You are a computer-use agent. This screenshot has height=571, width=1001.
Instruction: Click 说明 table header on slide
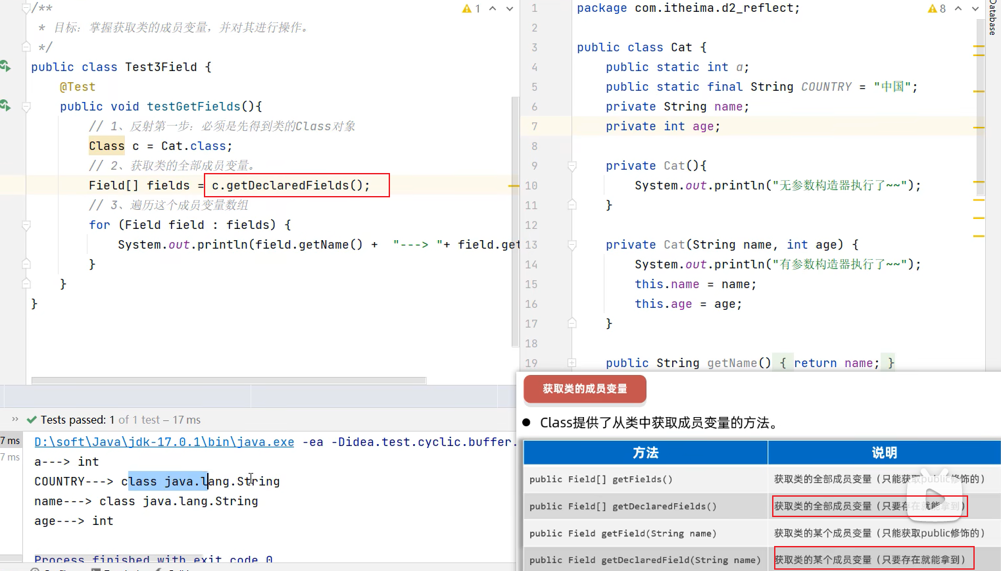point(885,453)
